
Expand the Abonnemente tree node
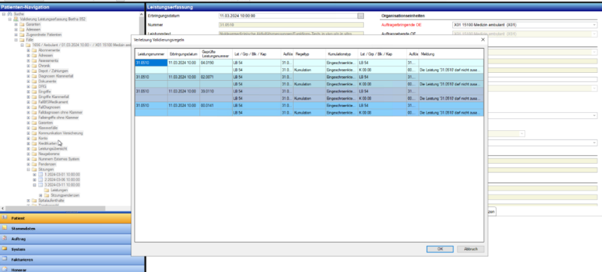(x=27, y=50)
